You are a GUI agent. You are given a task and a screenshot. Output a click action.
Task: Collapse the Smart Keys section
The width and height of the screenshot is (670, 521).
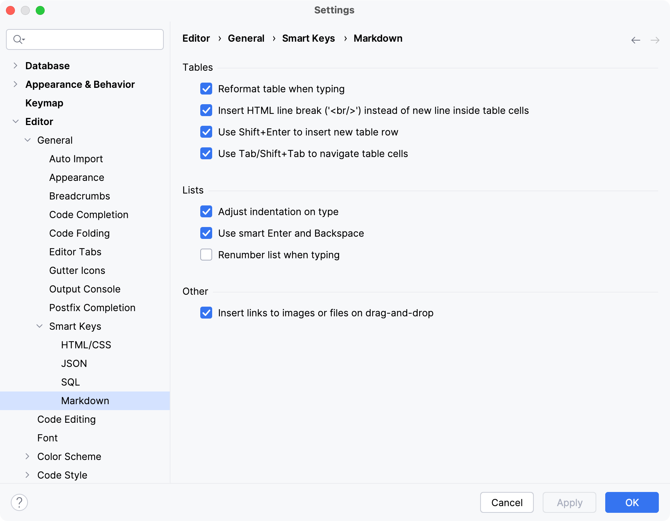click(x=40, y=326)
